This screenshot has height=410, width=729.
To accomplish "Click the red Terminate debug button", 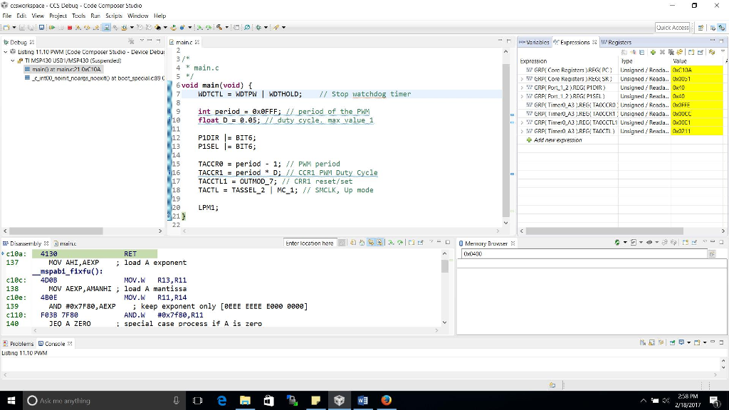I will pyautogui.click(x=70, y=28).
